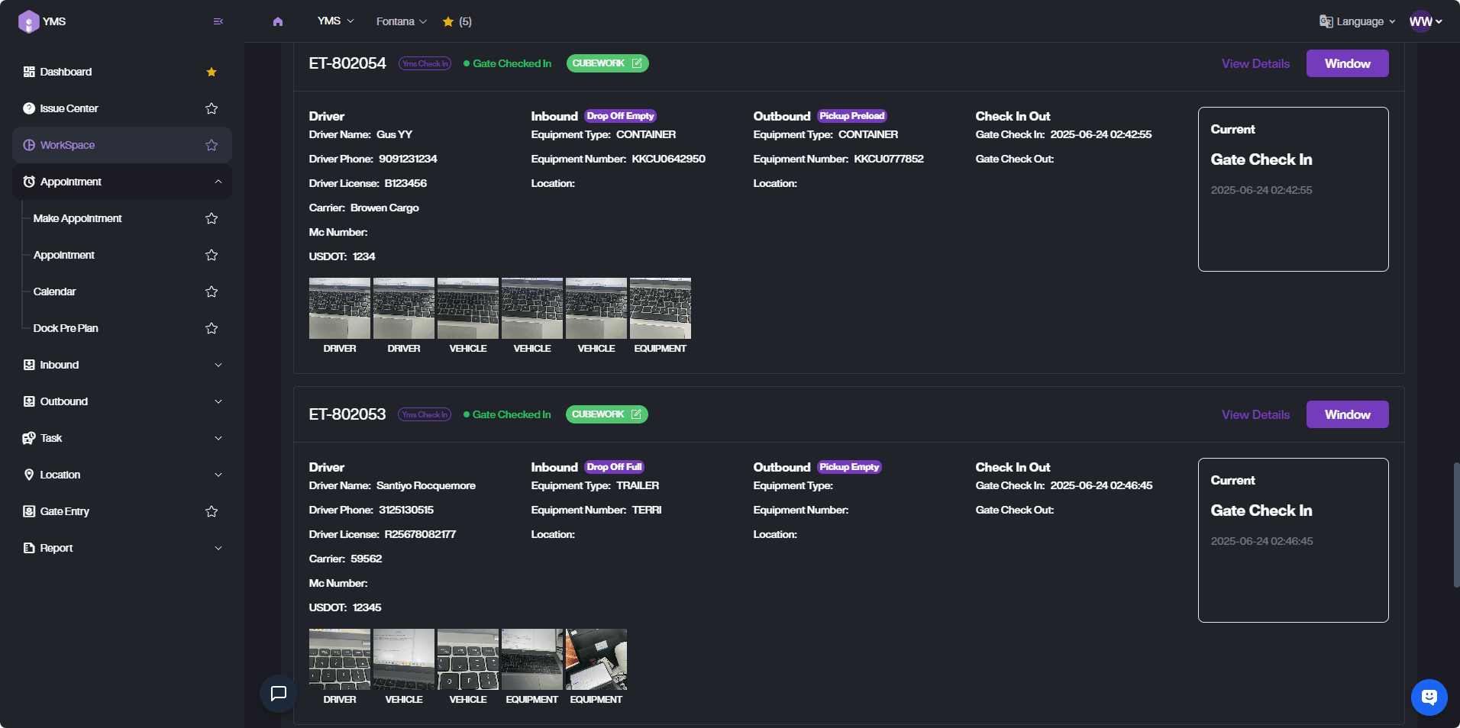Open the Calendar menu item

click(x=55, y=292)
